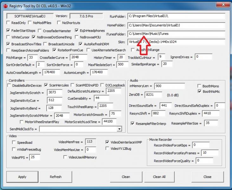This screenshot has height=190, width=232.
Task: Uncheck BroadcastShowTitles
Action: (8, 44)
